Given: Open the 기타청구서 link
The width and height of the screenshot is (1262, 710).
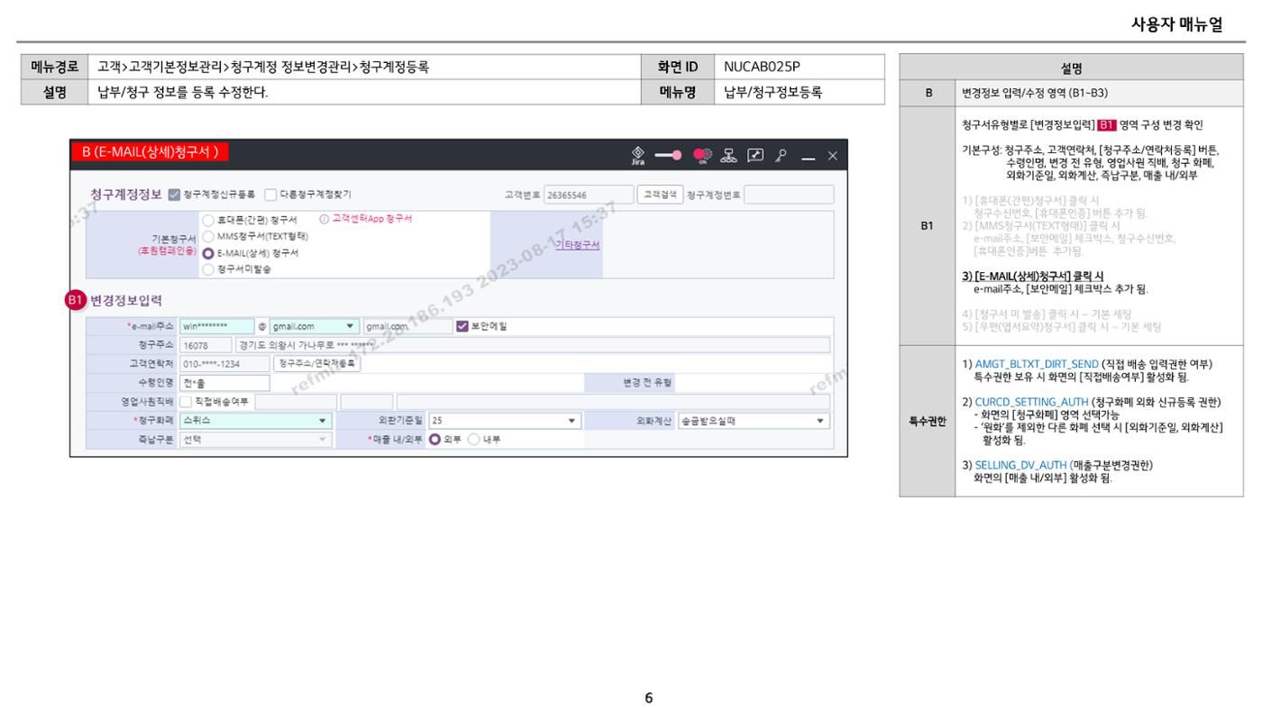Looking at the screenshot, I should (577, 245).
